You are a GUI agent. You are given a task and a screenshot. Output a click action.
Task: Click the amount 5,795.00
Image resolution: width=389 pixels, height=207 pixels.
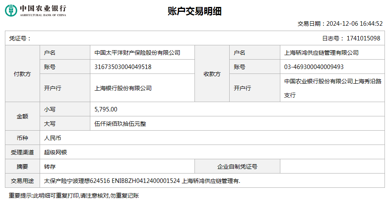click(106, 109)
